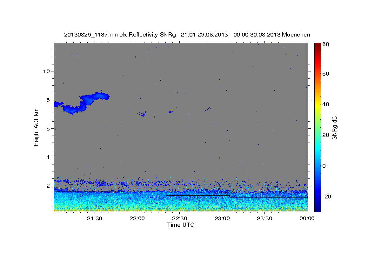Select the 23:30 time tick label
Screen dimensions: 381x254
pyautogui.click(x=265, y=218)
